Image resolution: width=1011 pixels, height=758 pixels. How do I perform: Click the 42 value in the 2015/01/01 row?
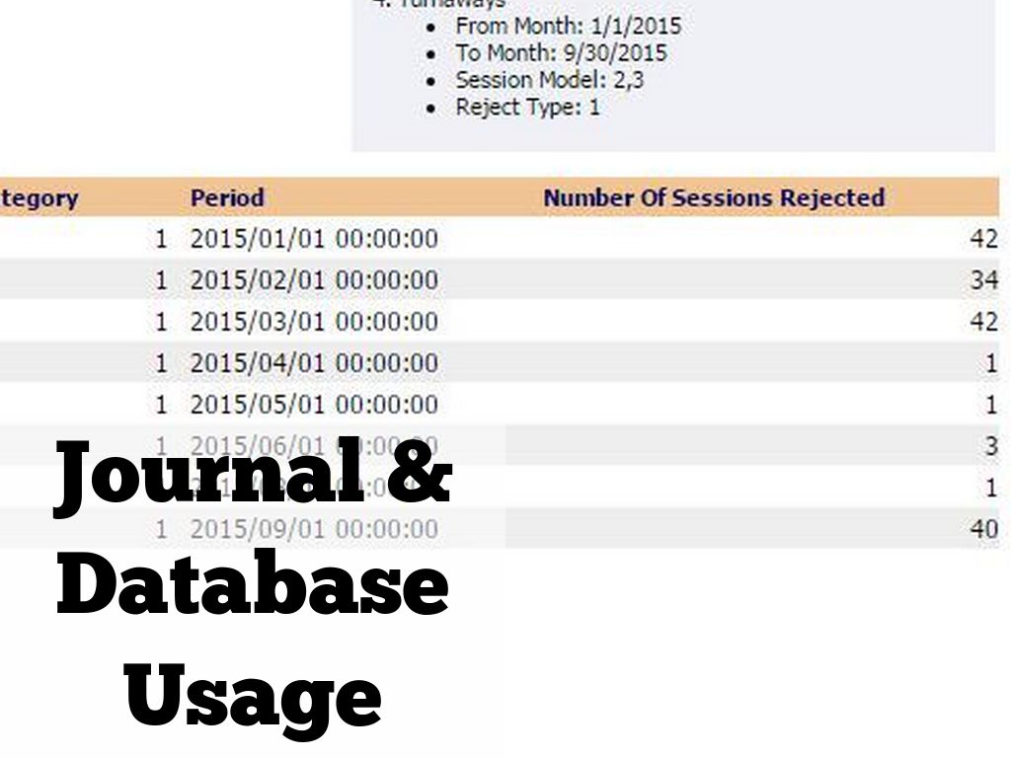click(x=984, y=239)
